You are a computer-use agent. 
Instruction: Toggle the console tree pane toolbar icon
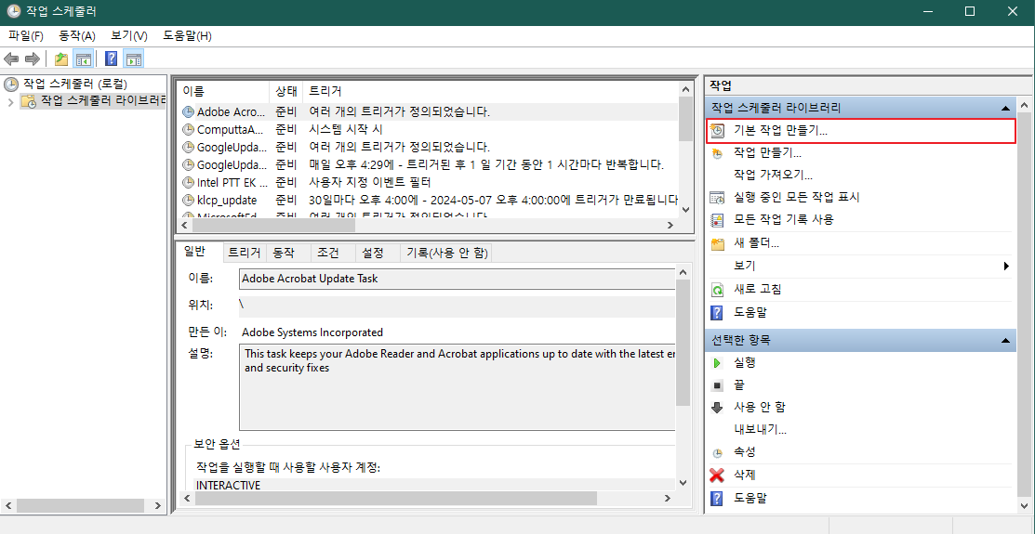pos(83,59)
